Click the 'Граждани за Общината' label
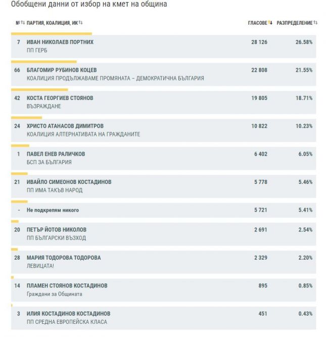The image size is (326, 337). [x=54, y=294]
